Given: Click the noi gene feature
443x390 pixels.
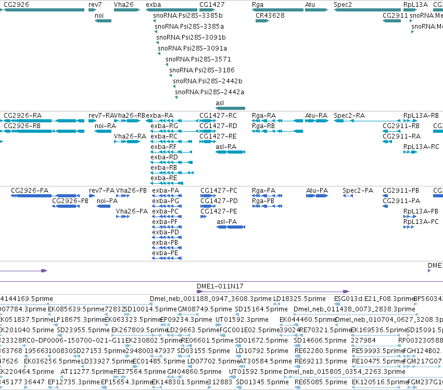Looking at the screenshot, I should point(103,21).
